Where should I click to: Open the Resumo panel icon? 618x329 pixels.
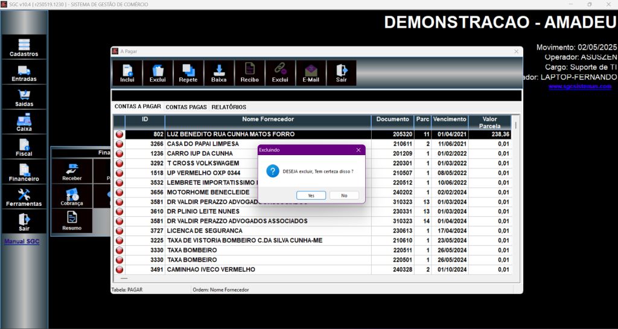pos(72,221)
